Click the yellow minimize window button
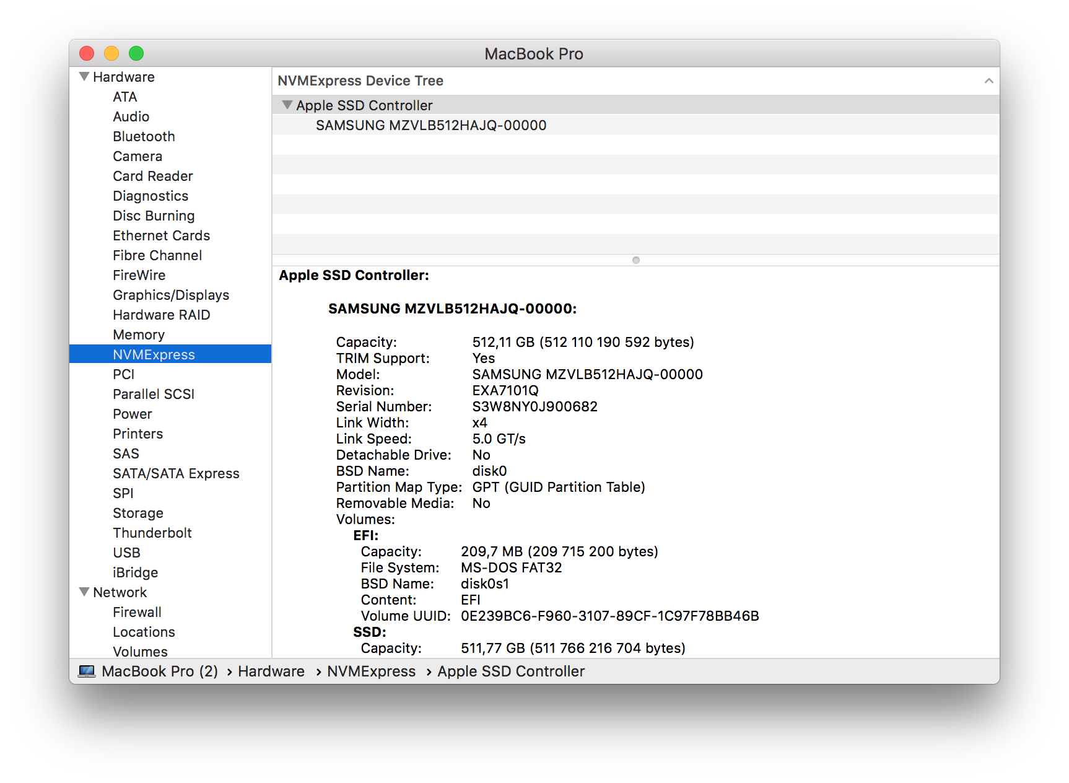The image size is (1069, 783). (111, 53)
